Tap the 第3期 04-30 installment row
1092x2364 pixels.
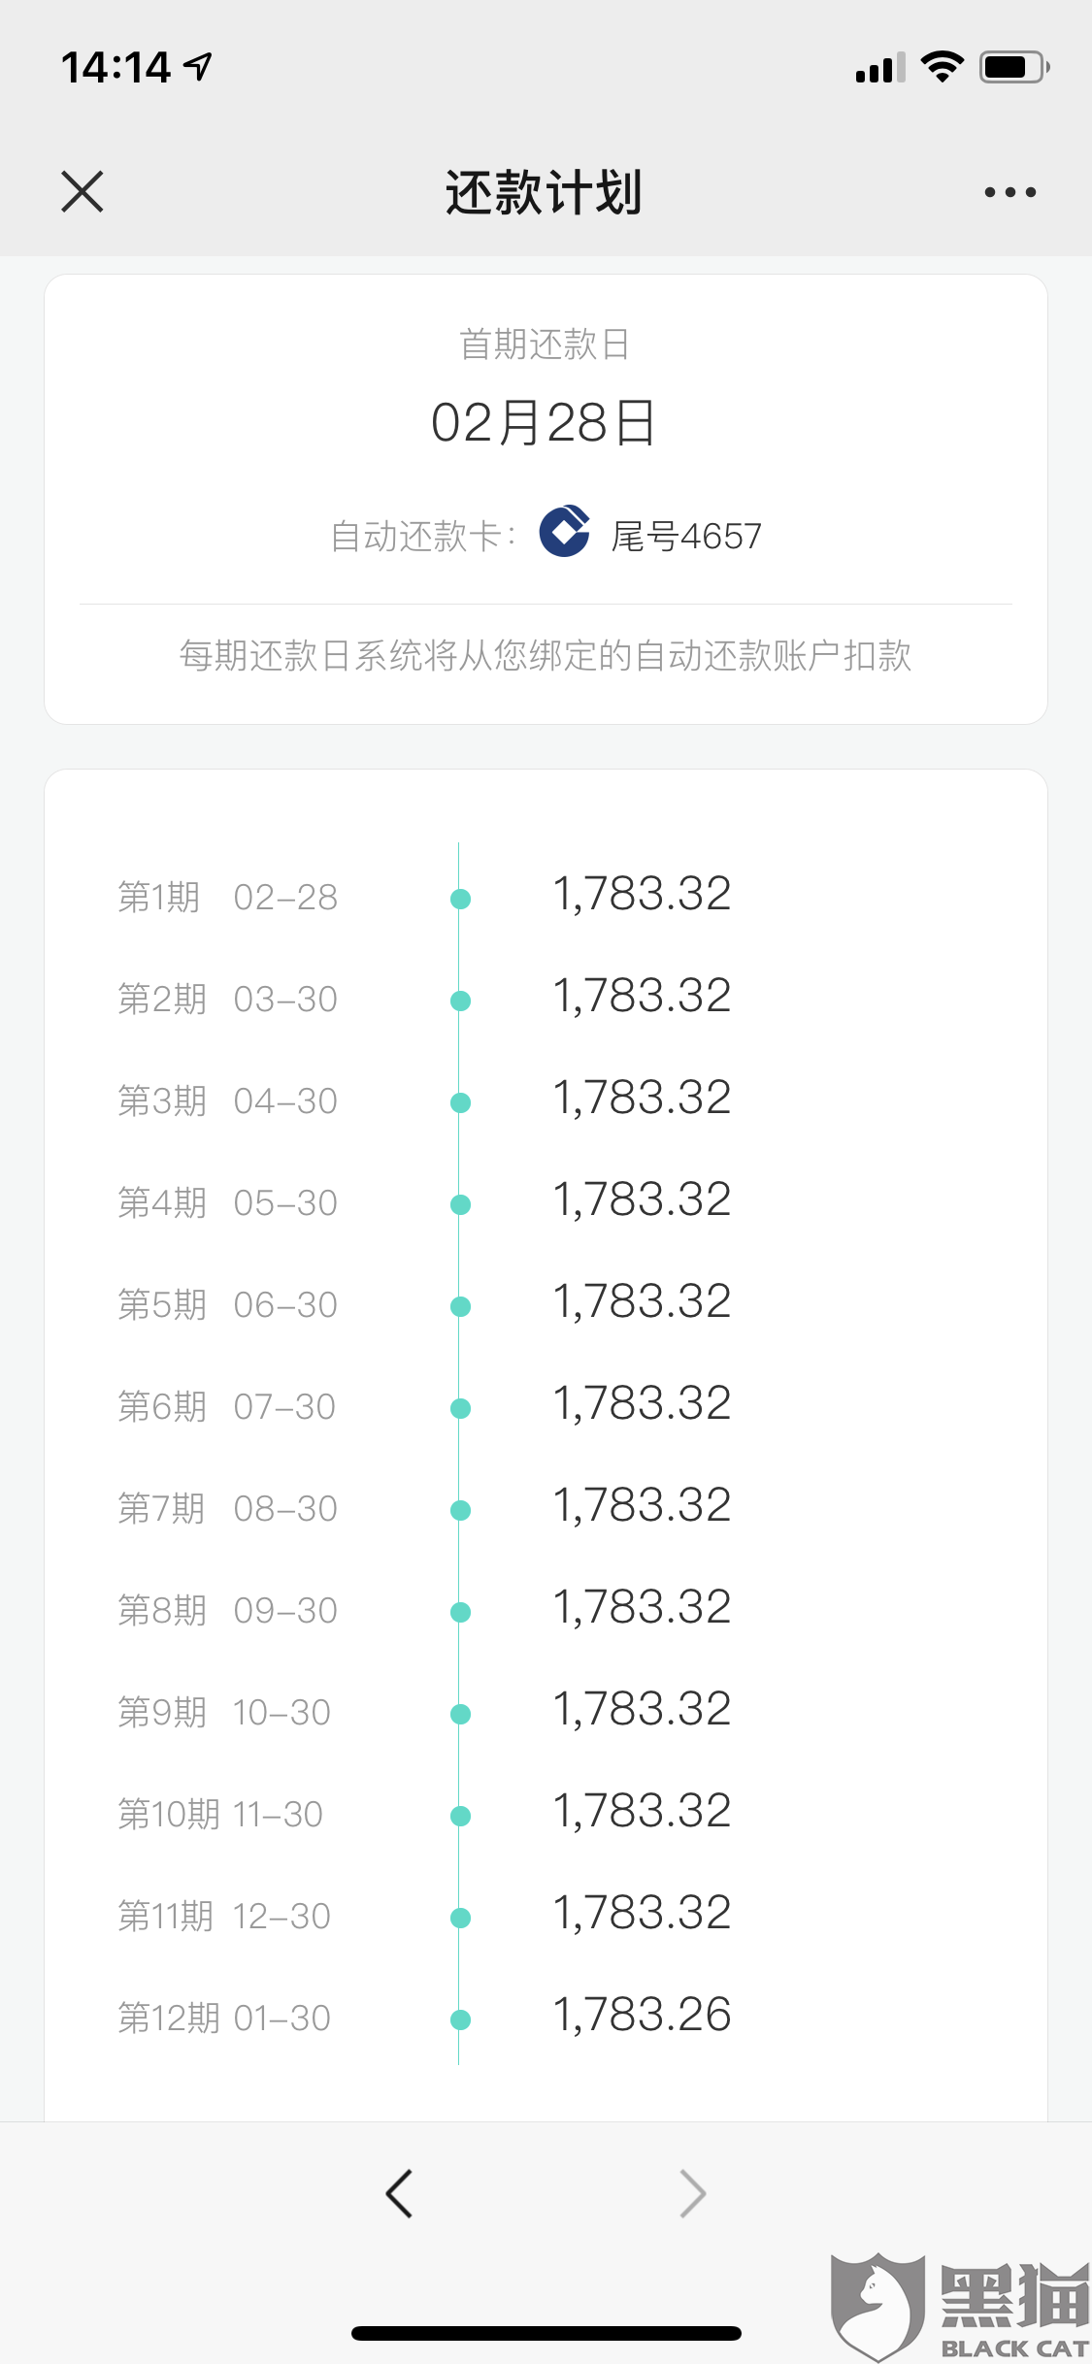(227, 1101)
